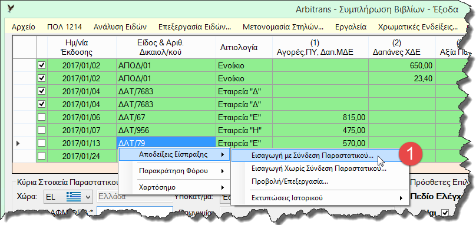This screenshot has width=476, height=225.
Task: Tick the checkbox for row 2017/01/13
Action: (41, 143)
